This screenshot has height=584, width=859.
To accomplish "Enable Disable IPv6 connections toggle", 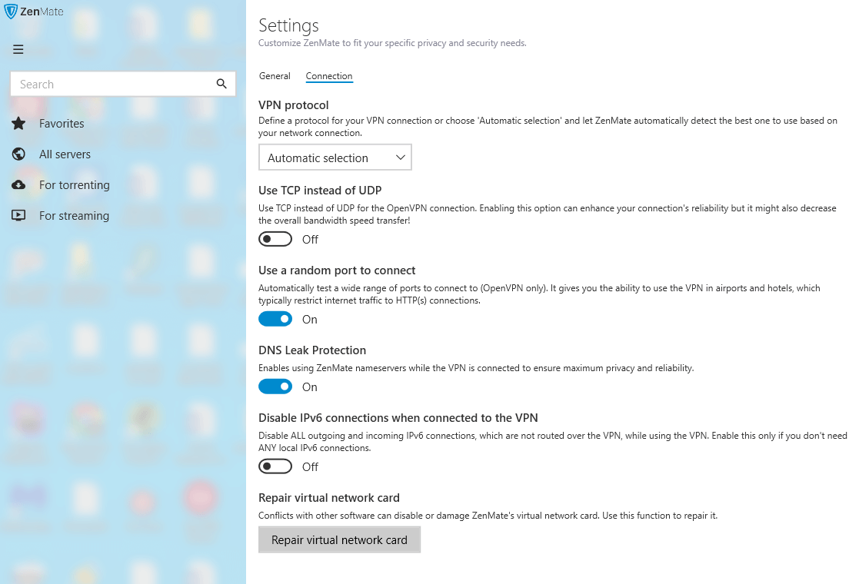I will (x=275, y=467).
